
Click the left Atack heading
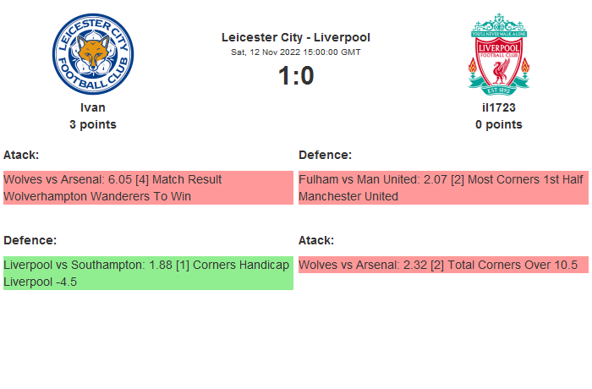click(x=21, y=155)
